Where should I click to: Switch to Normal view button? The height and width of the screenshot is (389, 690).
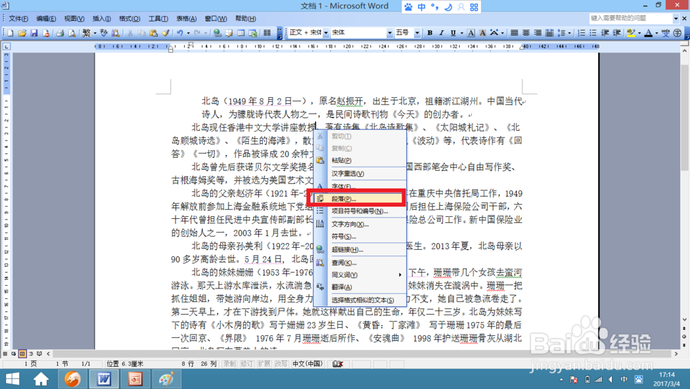[5, 353]
